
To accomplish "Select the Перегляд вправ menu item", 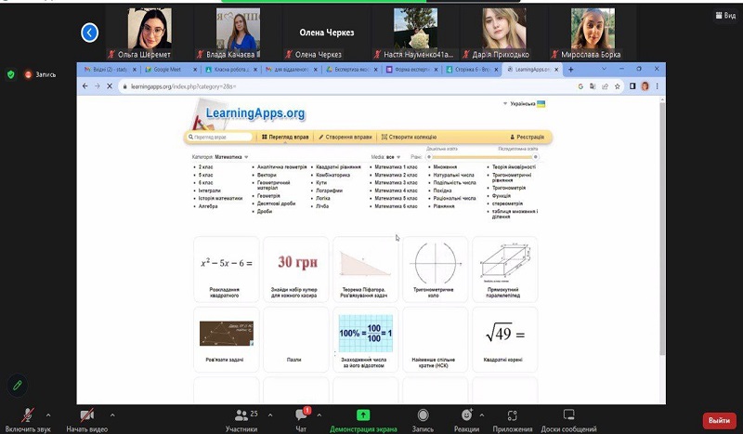I will (x=285, y=138).
